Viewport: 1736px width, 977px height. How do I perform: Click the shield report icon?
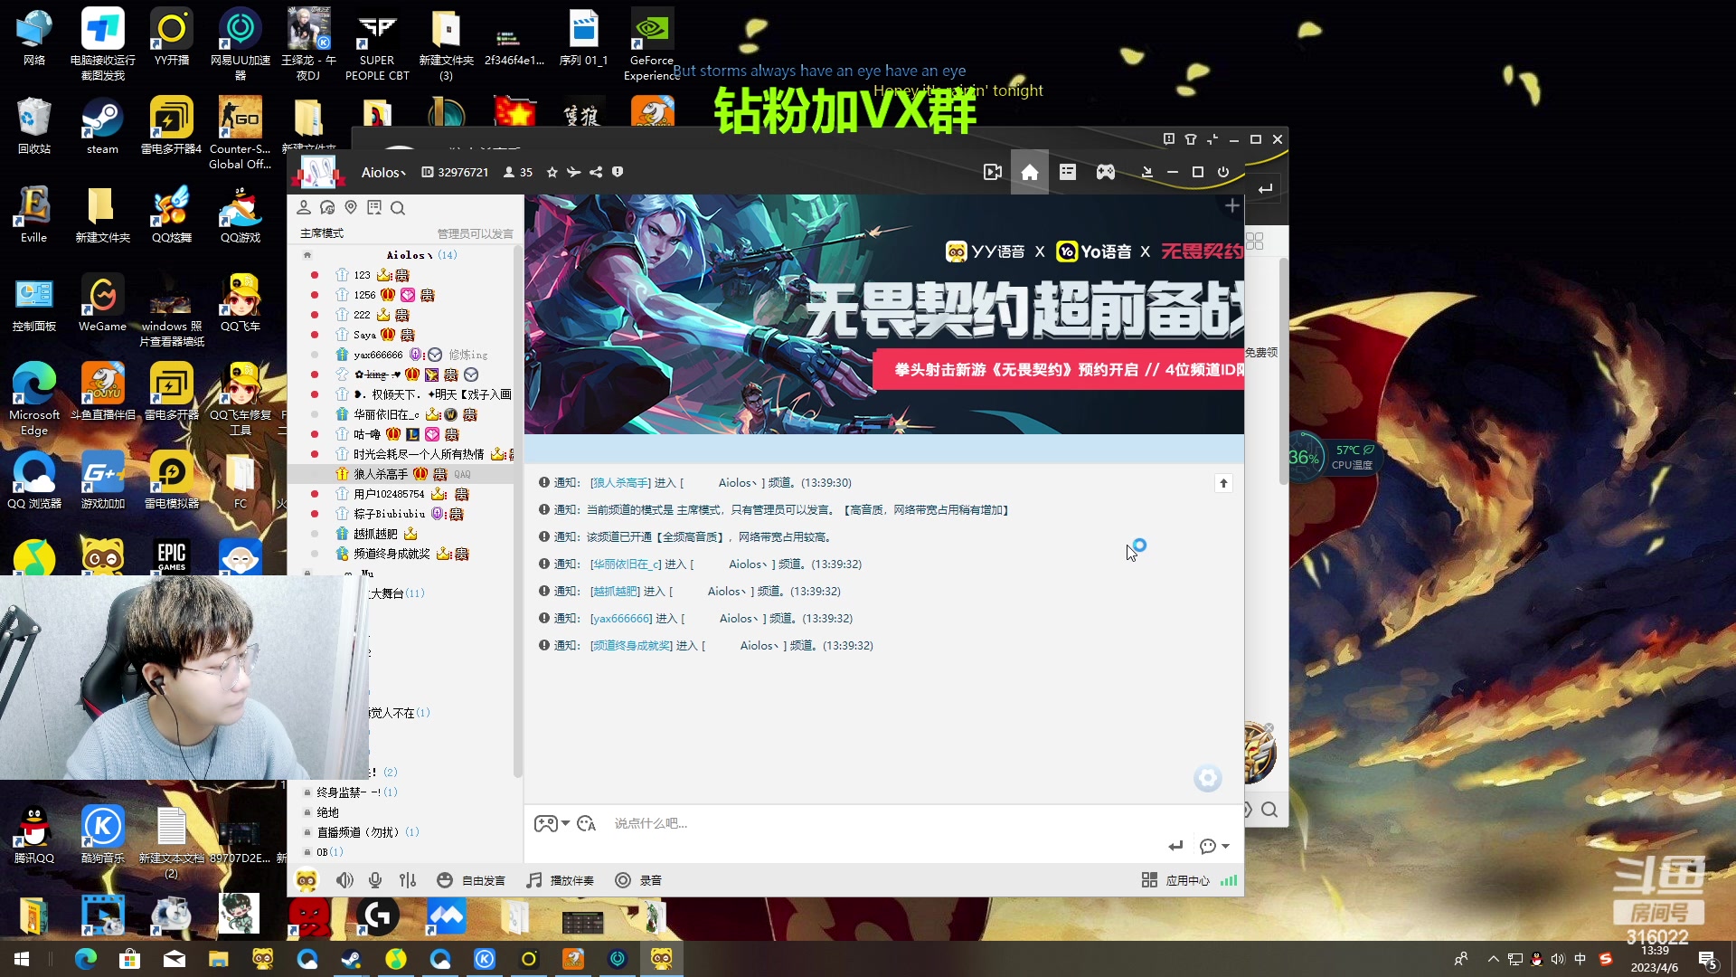(618, 172)
